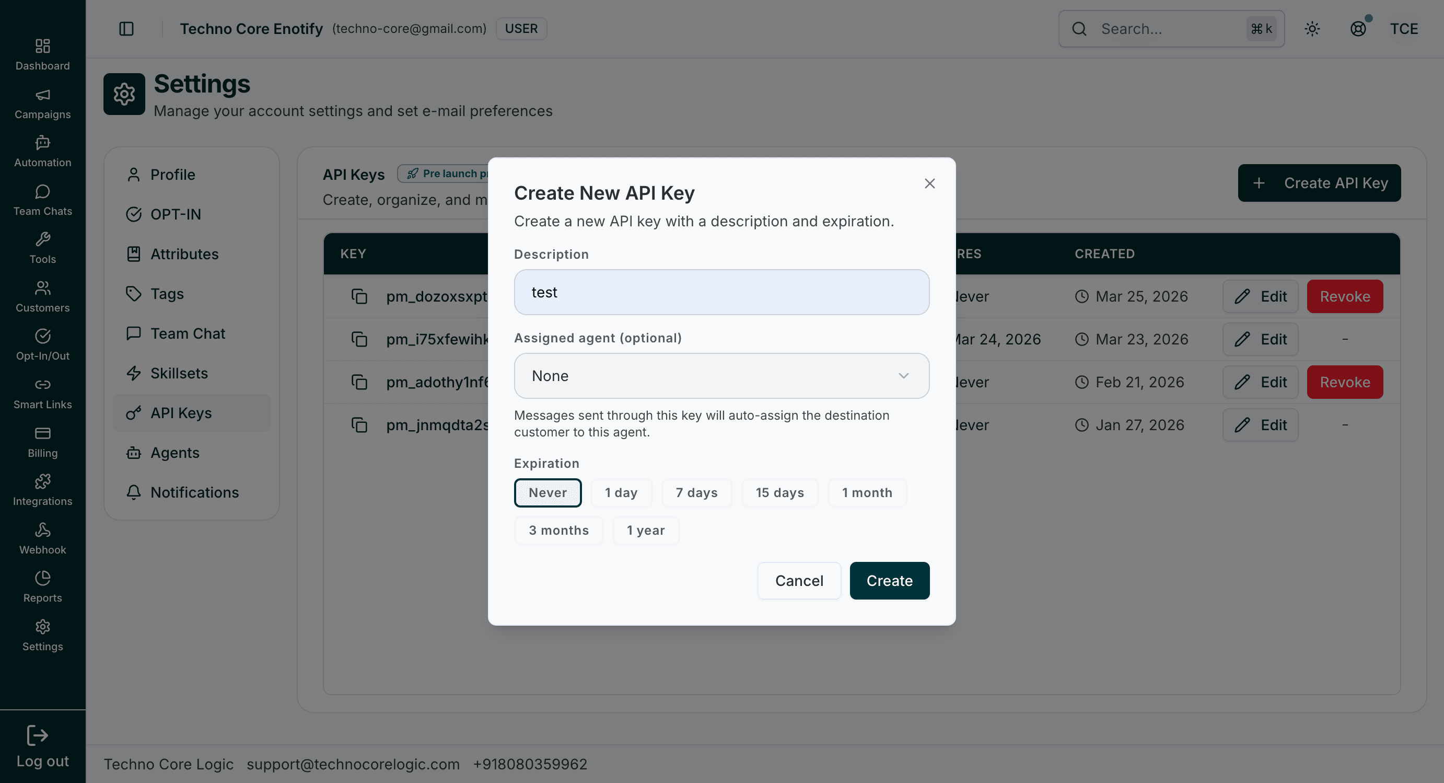This screenshot has height=783, width=1444.
Task: Open the Notifications settings tab
Action: pyautogui.click(x=192, y=492)
